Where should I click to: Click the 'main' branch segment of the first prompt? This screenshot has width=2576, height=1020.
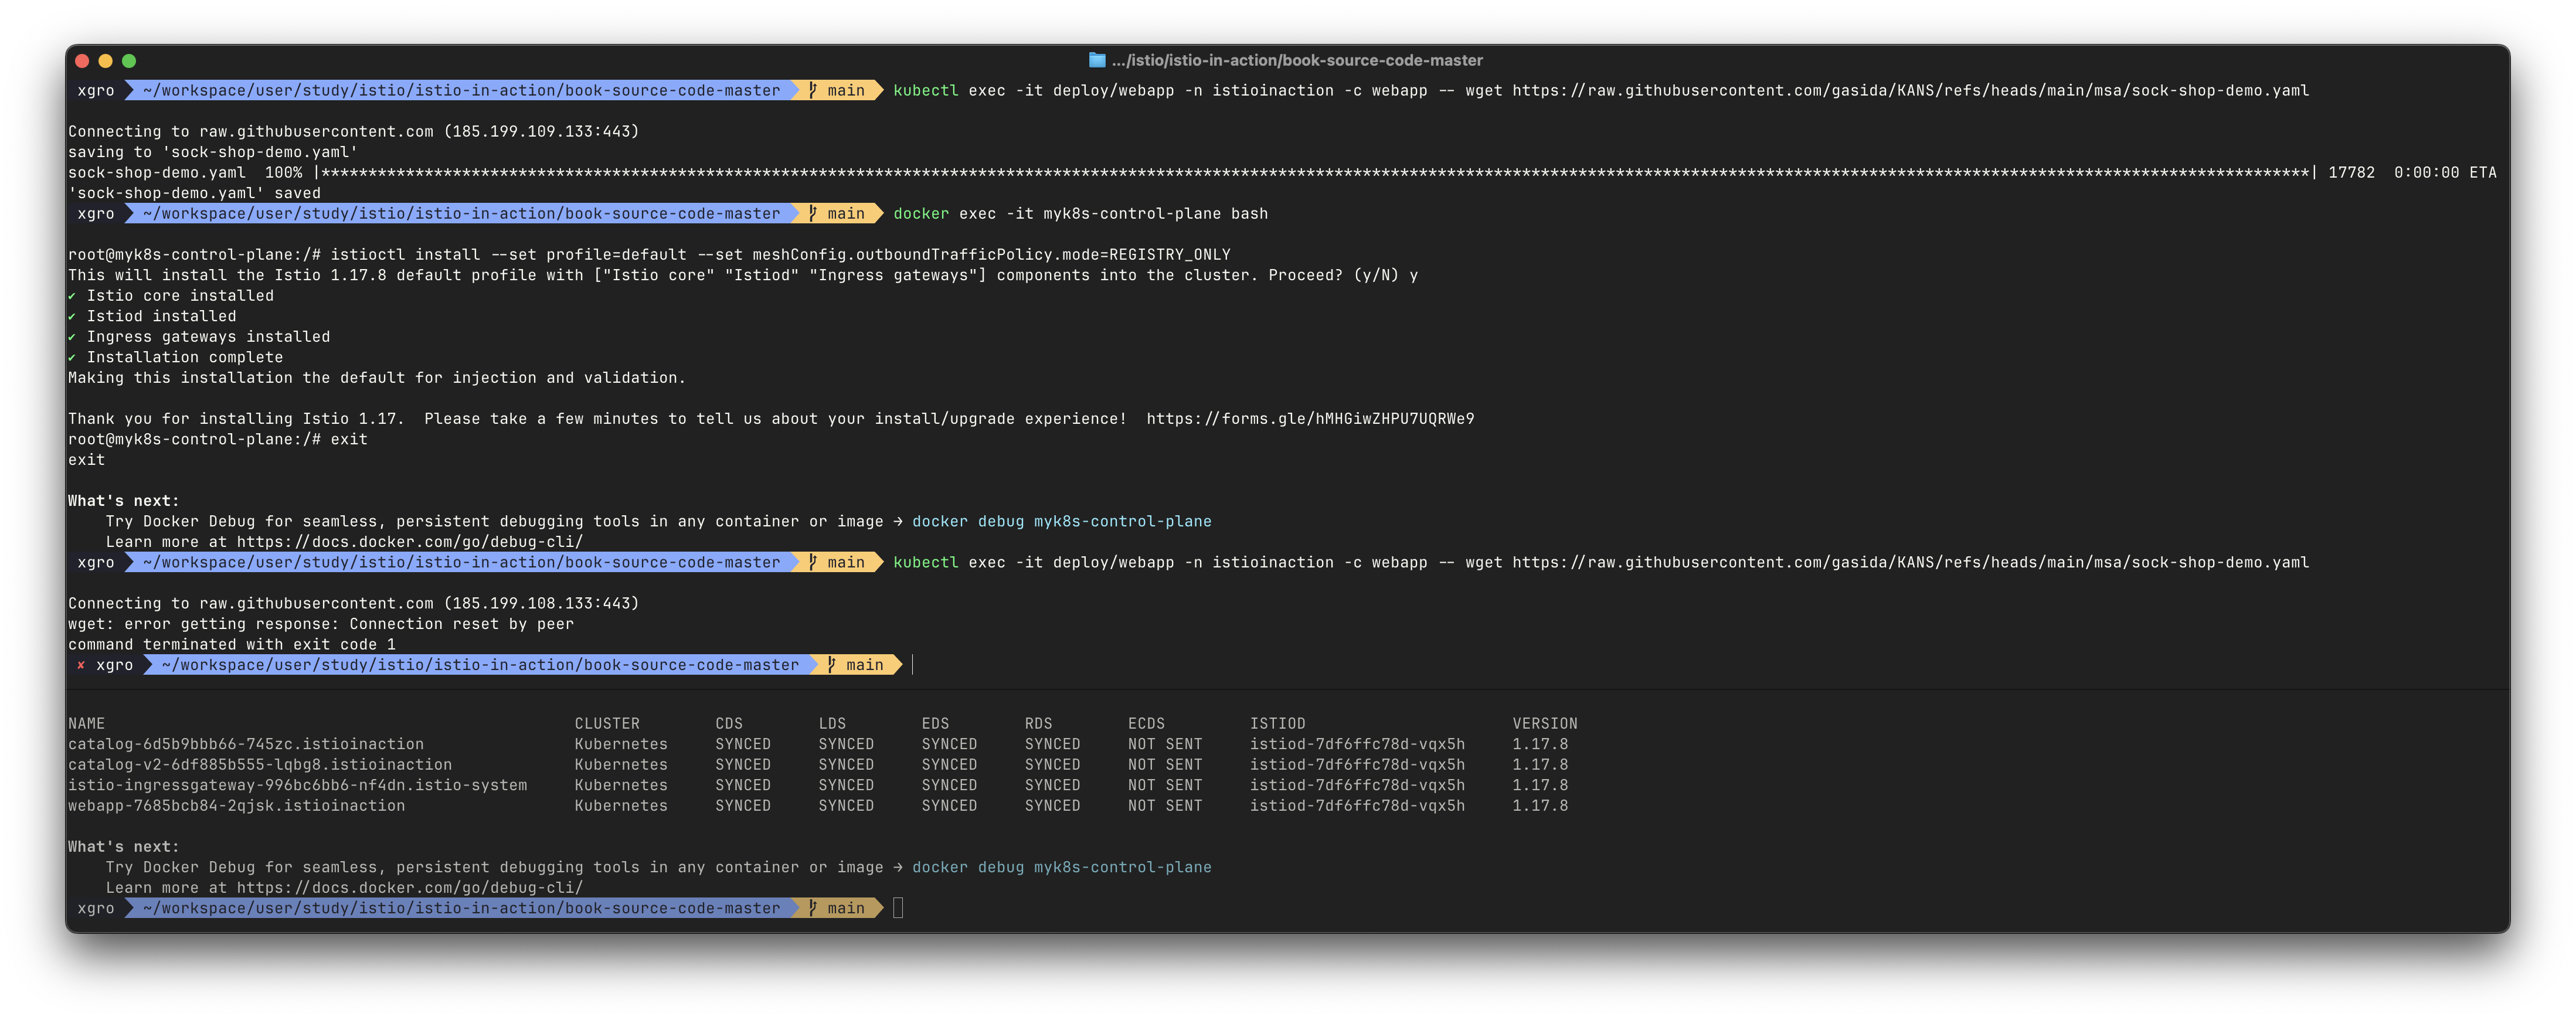coord(838,91)
